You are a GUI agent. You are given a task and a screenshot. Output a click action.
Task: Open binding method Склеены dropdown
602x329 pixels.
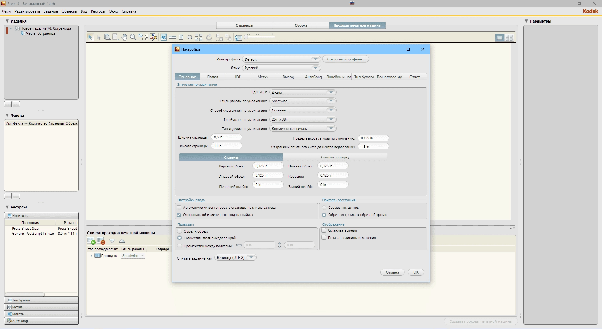303,110
